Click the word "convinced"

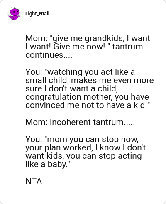[x=45, y=105]
